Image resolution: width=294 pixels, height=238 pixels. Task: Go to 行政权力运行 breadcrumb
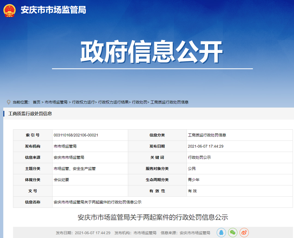coord(83,102)
